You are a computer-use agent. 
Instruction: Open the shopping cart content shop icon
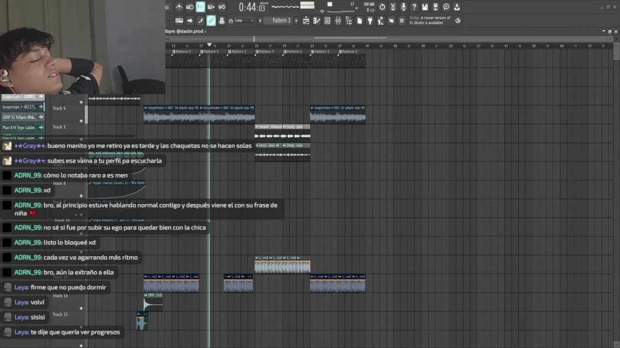click(x=402, y=20)
